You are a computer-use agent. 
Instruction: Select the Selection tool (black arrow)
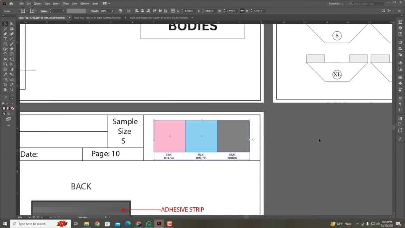point(5,24)
